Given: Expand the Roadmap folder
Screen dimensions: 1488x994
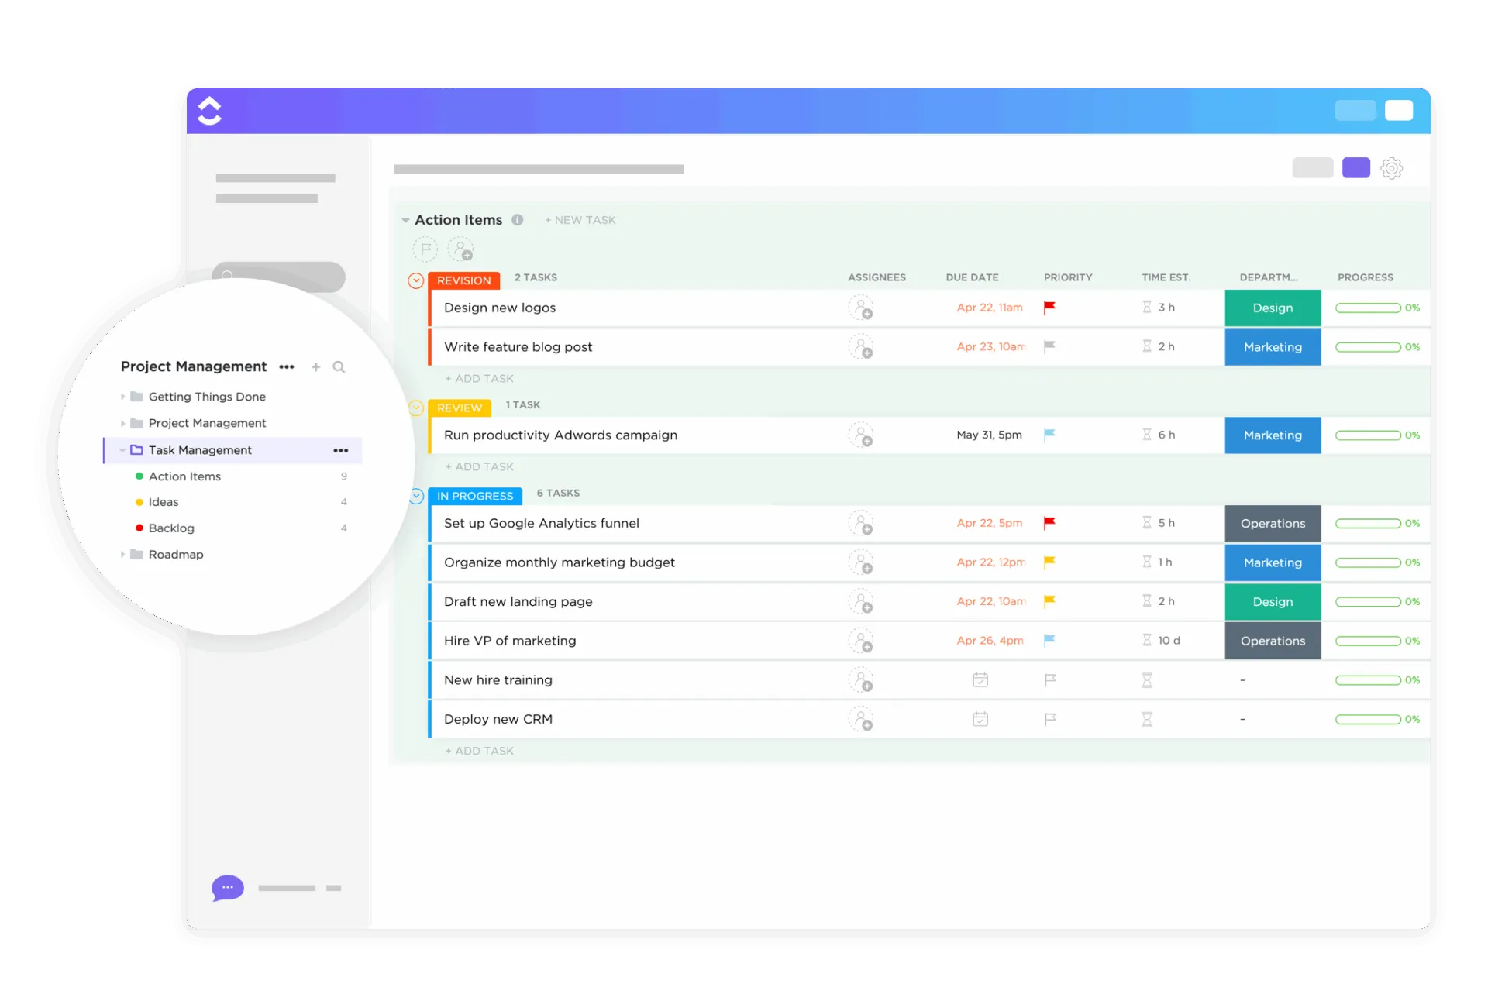Looking at the screenshot, I should tap(122, 555).
